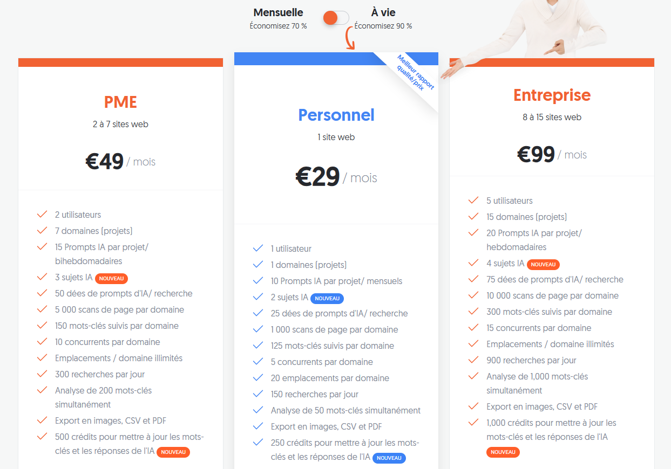Image resolution: width=671 pixels, height=469 pixels.
Task: Click the Personnel plan title
Action: [336, 115]
